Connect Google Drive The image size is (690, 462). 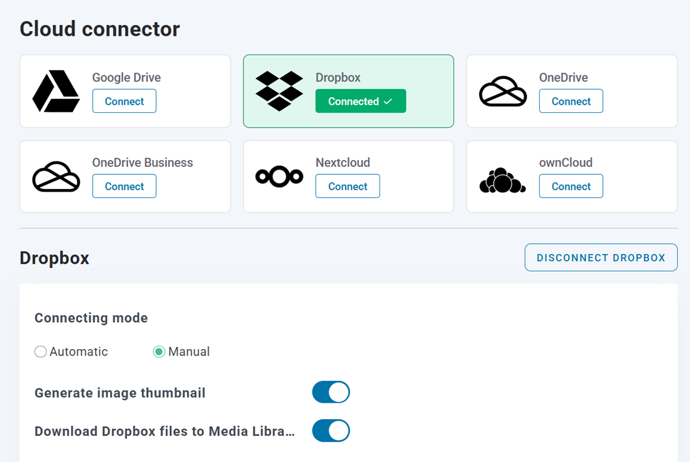(124, 101)
